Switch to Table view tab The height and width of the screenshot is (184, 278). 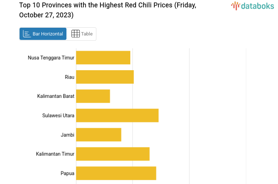click(x=82, y=34)
